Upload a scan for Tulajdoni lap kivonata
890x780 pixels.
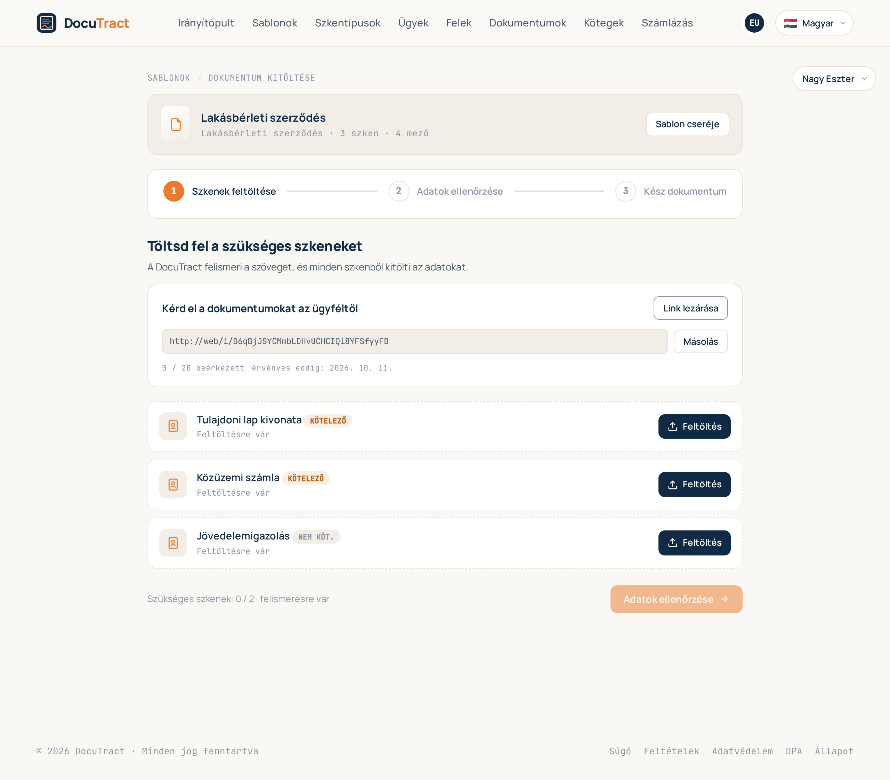(694, 426)
